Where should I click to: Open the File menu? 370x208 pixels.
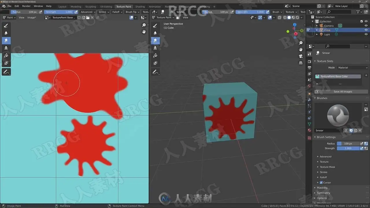[10, 6]
